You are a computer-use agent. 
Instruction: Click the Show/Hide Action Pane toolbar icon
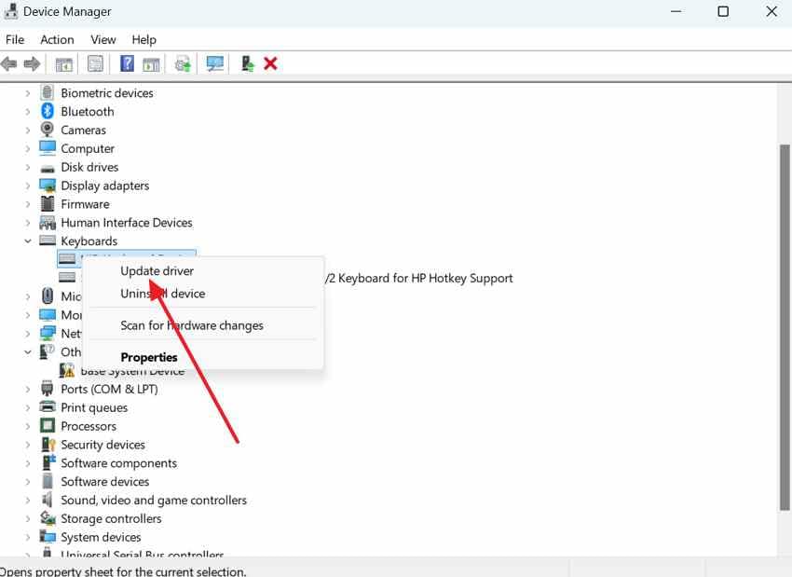pyautogui.click(x=151, y=64)
